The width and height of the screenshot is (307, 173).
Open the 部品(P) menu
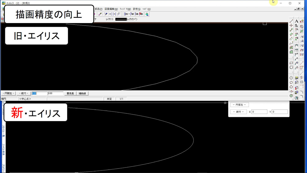coord(99,9)
